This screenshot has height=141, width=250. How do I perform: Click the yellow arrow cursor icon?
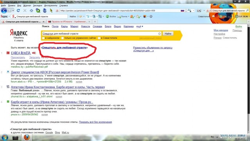tap(51, 11)
